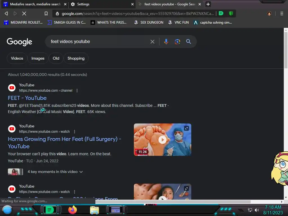Click the padlock site security icon
Viewport: 288px width, 216px height.
tap(57, 13)
